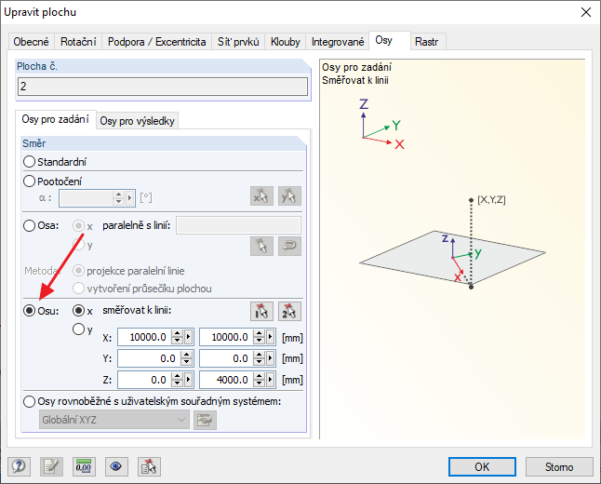
Task: Open the Integrované tab
Action: pos(338,42)
